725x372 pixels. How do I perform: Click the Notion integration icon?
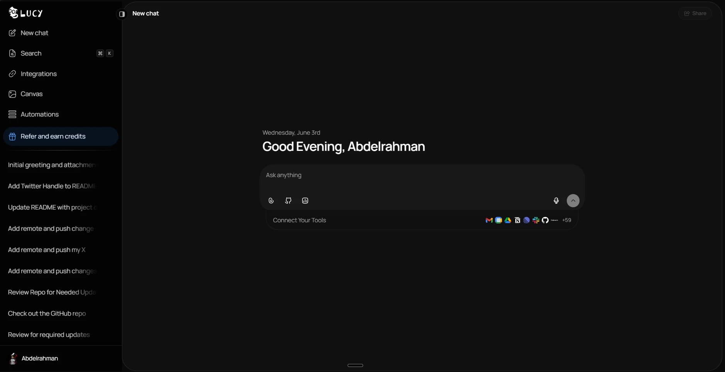coord(517,220)
